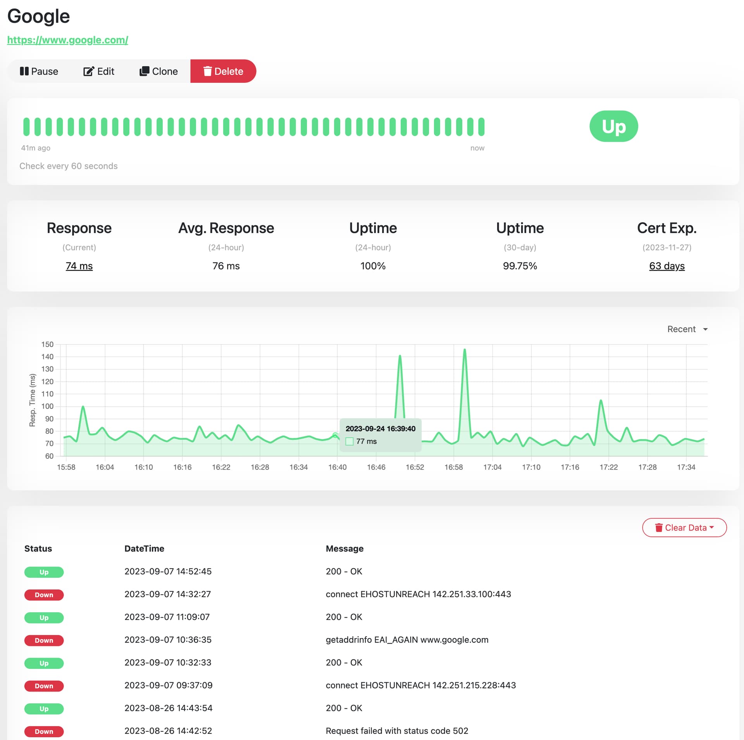Click the Clone copy icon
The width and height of the screenshot is (744, 740).
(145, 71)
